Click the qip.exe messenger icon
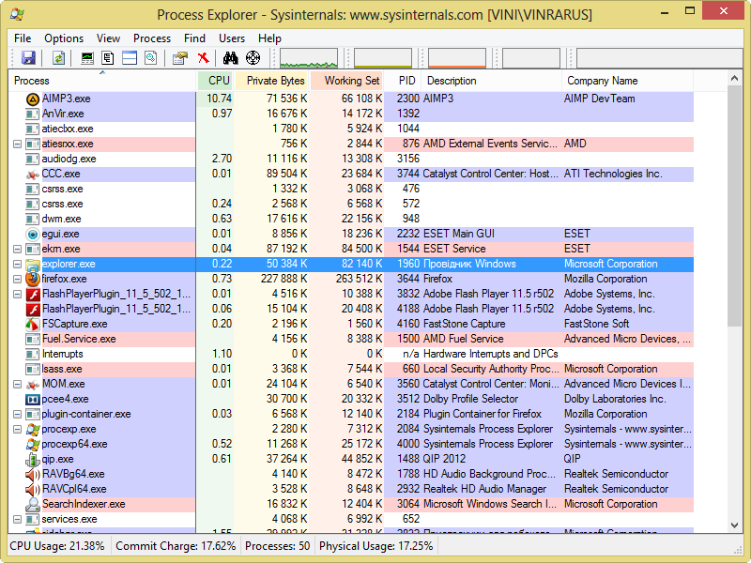Screen dimensions: 751x563 (x=33, y=460)
